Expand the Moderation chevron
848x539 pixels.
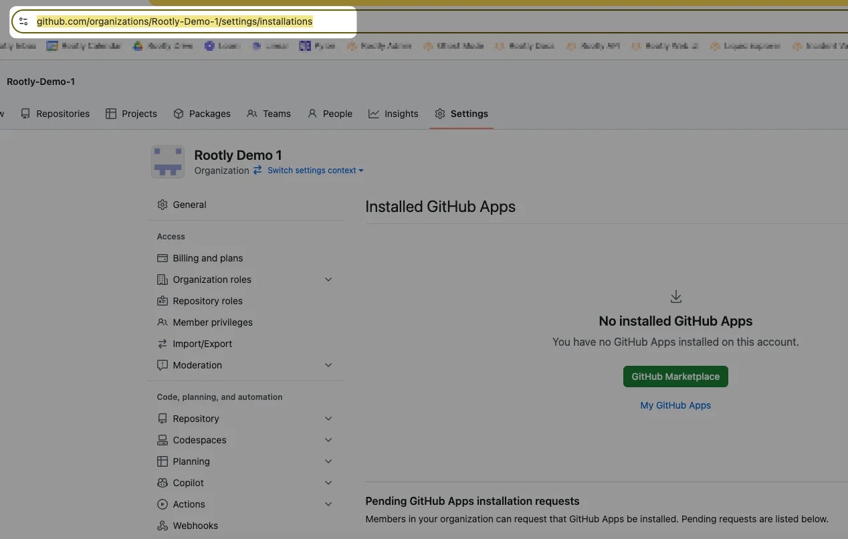[x=328, y=365]
